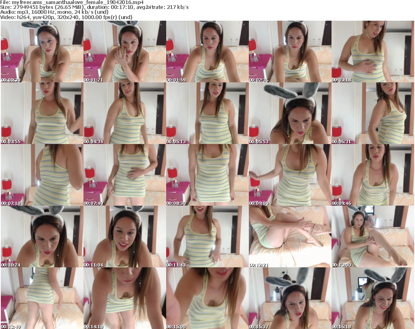Select the thumbnail stamped 00:02:36
Image resolution: width=415 pixels, height=329 pixels.
(290, 52)
